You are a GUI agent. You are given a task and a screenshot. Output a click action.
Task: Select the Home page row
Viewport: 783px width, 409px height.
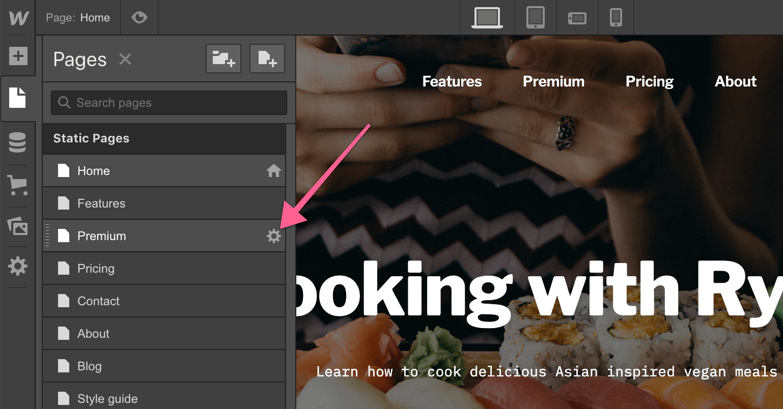pyautogui.click(x=164, y=171)
